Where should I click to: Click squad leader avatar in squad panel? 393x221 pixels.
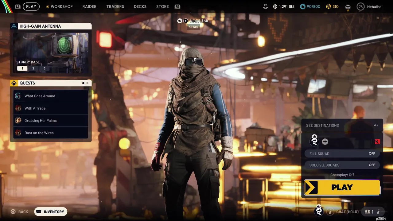coord(314,141)
